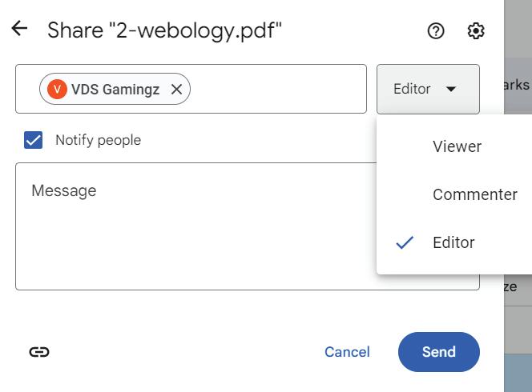
Task: Click the copy link icon
Action: [39, 352]
